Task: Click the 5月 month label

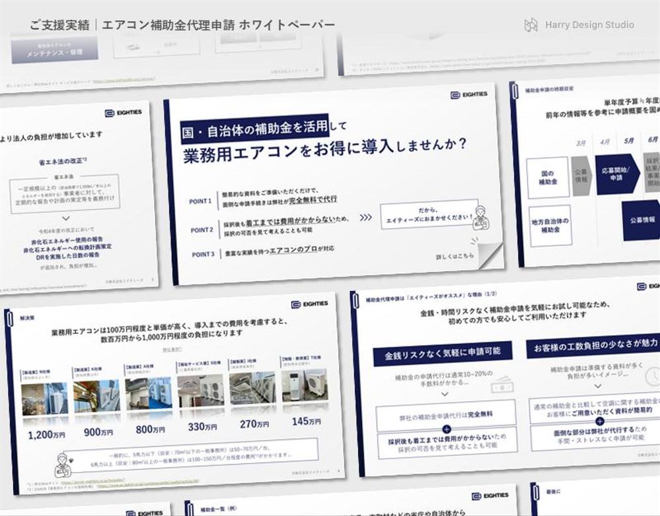Action: click(629, 141)
